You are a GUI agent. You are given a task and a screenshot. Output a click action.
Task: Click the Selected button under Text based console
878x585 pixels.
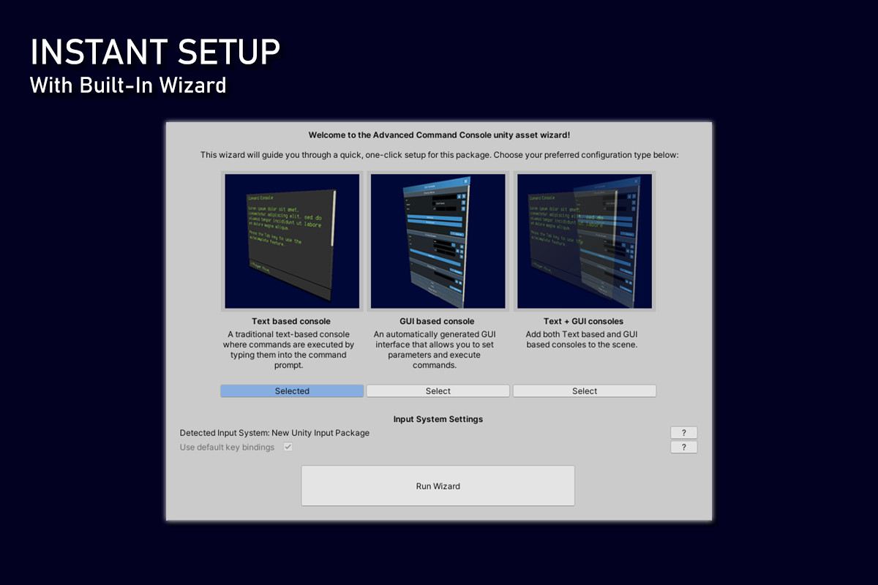pos(292,391)
